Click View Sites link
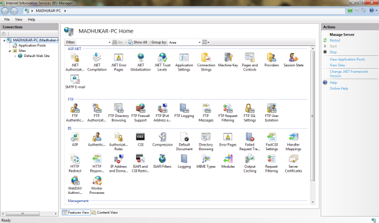The width and height of the screenshot is (379, 223). coord(337,65)
